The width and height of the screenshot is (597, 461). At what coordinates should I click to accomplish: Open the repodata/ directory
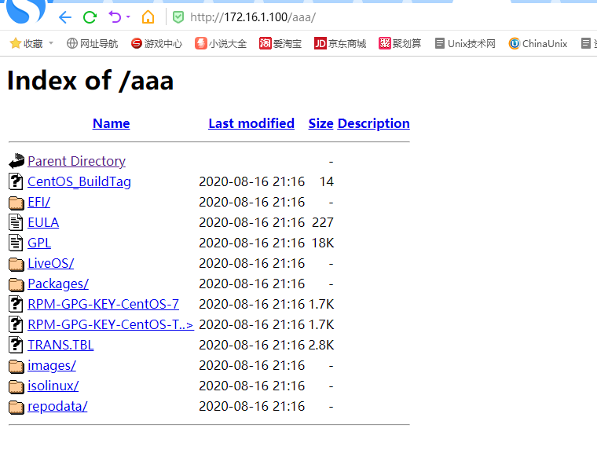click(x=57, y=406)
